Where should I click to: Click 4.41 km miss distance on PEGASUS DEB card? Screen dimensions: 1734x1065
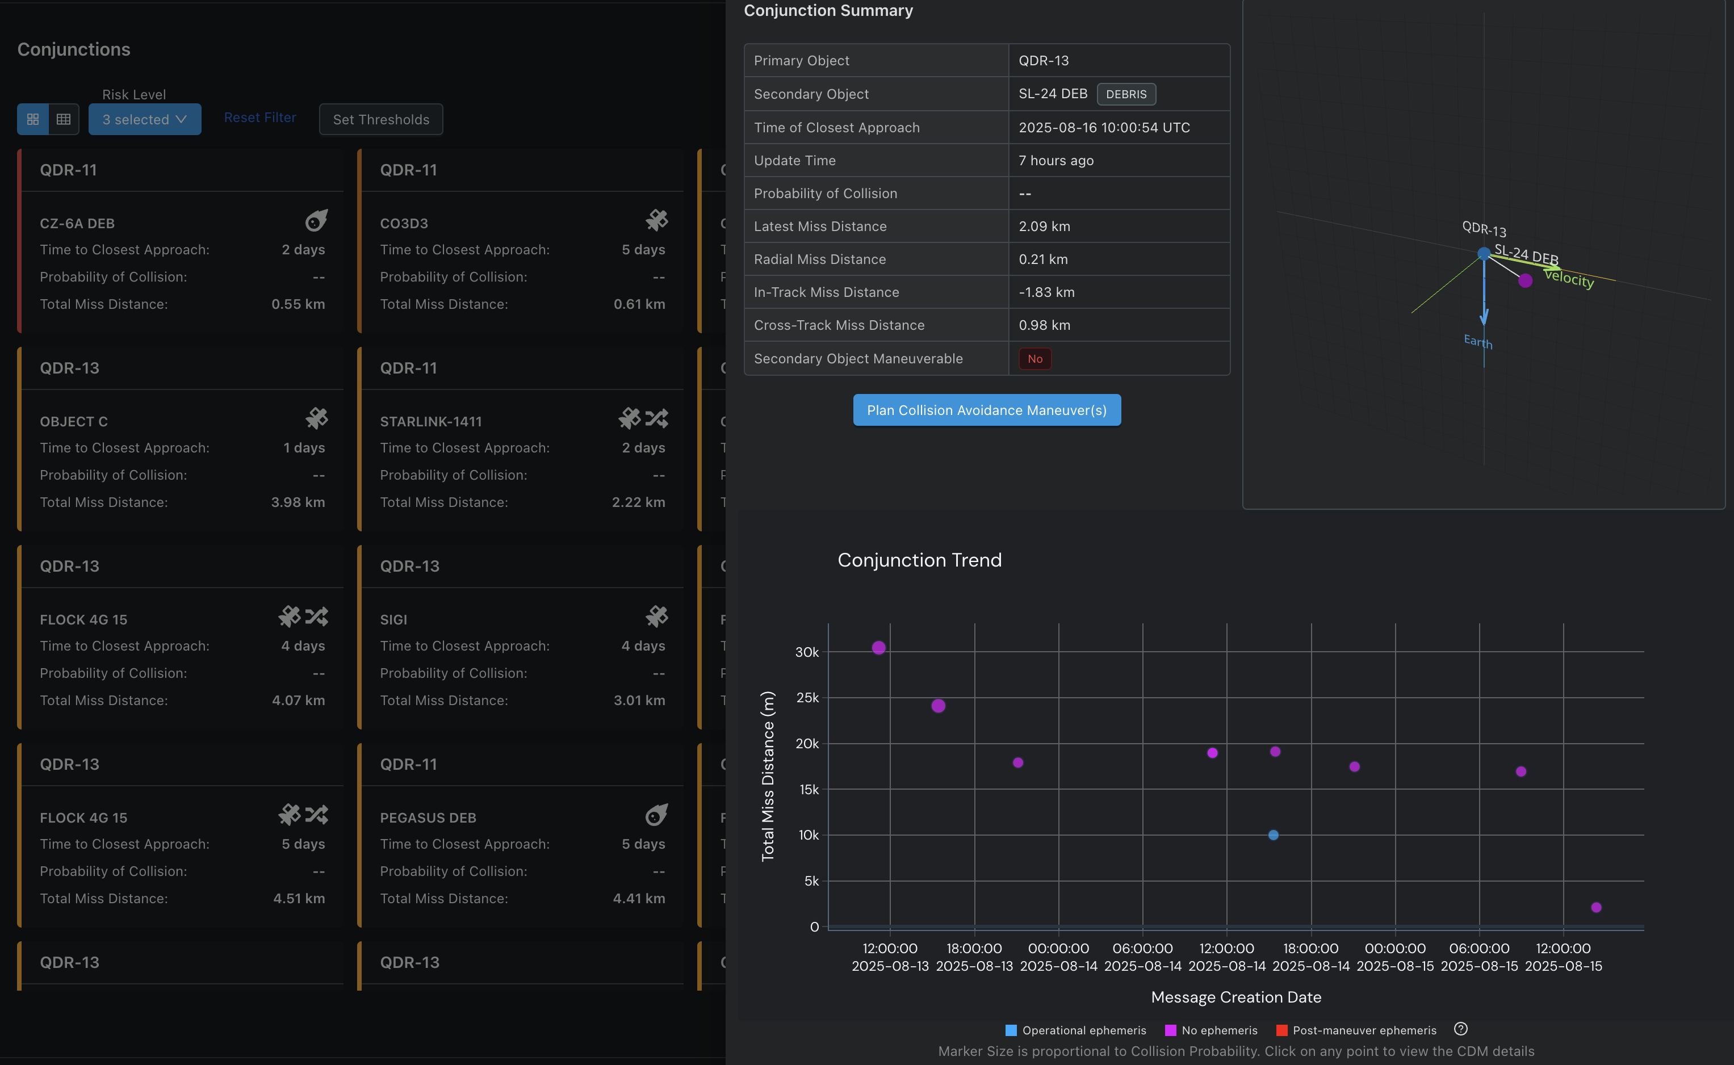[639, 898]
